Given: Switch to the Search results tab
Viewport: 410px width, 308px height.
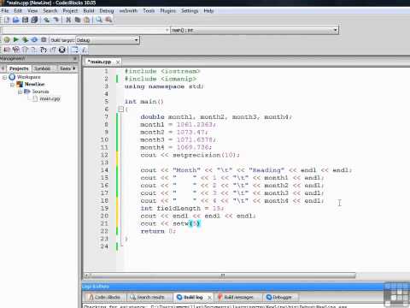Looking at the screenshot, I should (x=149, y=297).
